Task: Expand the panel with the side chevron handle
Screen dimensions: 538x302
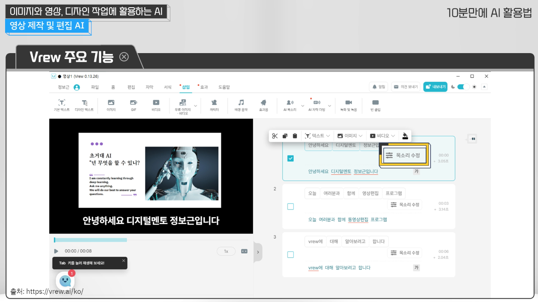Action: (x=258, y=252)
